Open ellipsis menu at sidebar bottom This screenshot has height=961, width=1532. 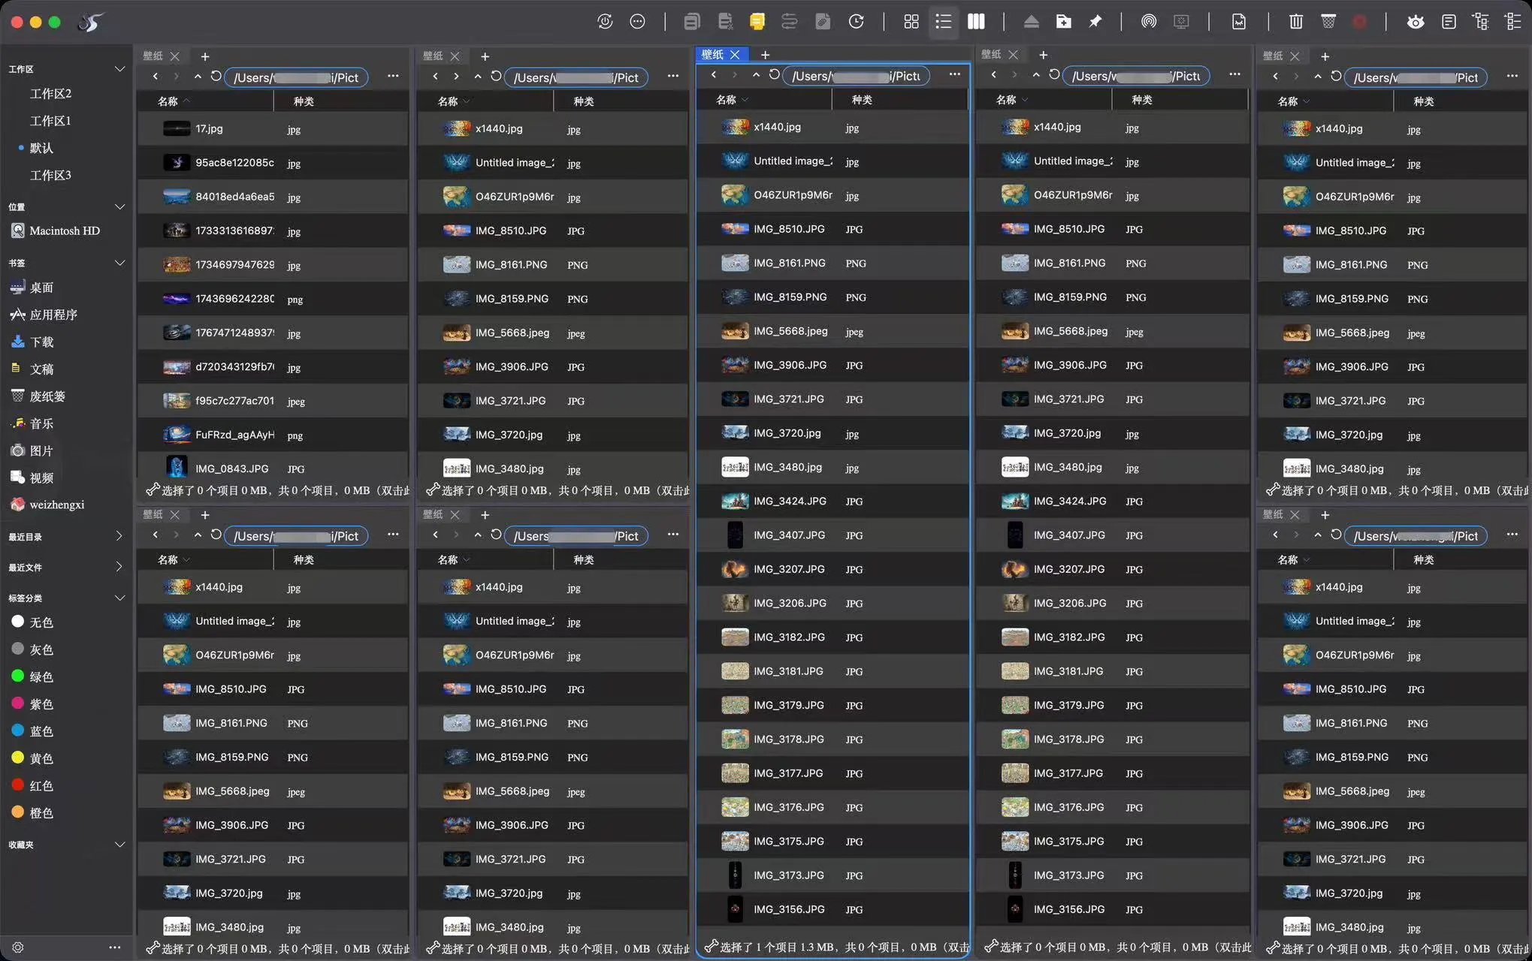click(114, 947)
